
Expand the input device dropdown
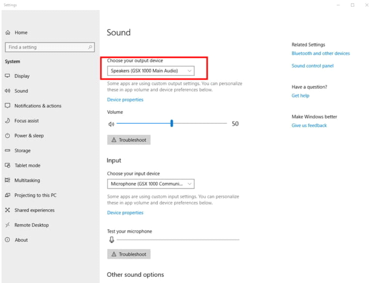point(150,183)
